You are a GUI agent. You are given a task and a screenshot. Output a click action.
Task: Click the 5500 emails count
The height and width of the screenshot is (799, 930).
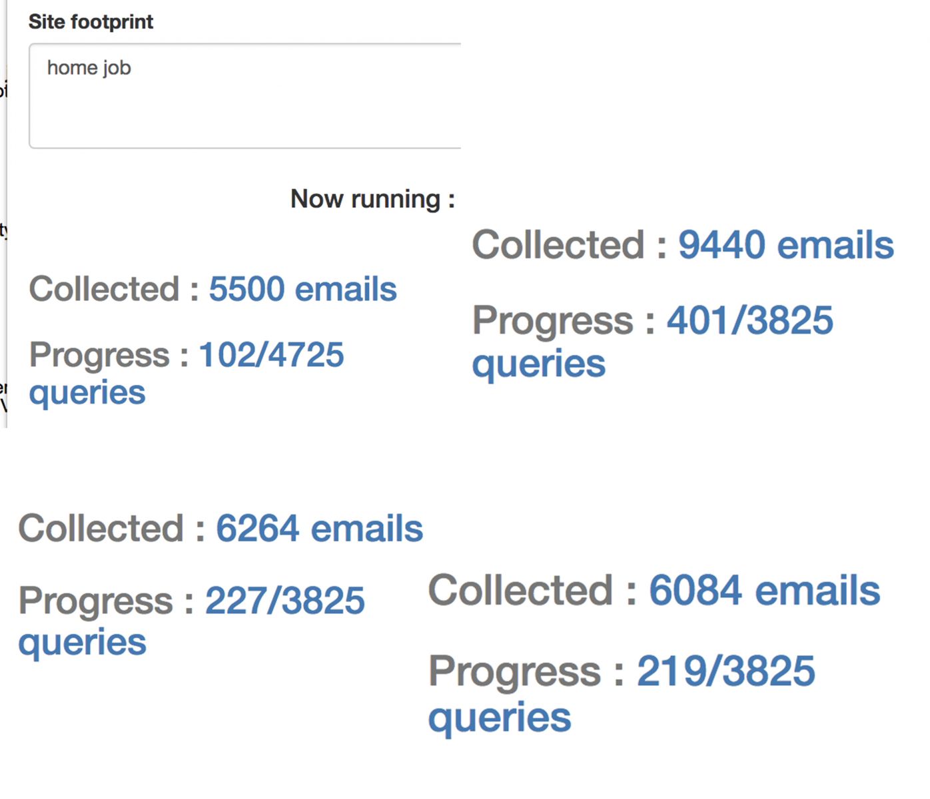302,289
